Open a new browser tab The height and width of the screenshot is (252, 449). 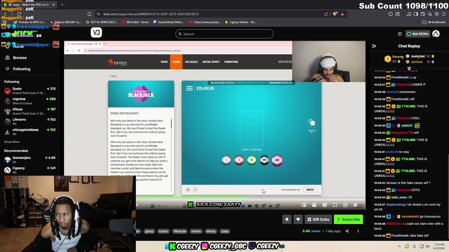pyautogui.click(x=62, y=5)
